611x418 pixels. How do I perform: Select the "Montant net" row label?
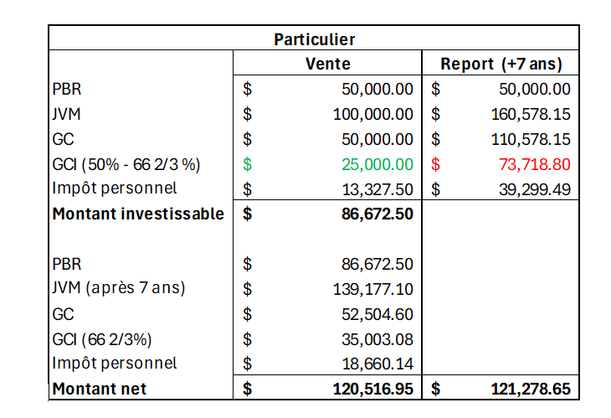point(99,389)
